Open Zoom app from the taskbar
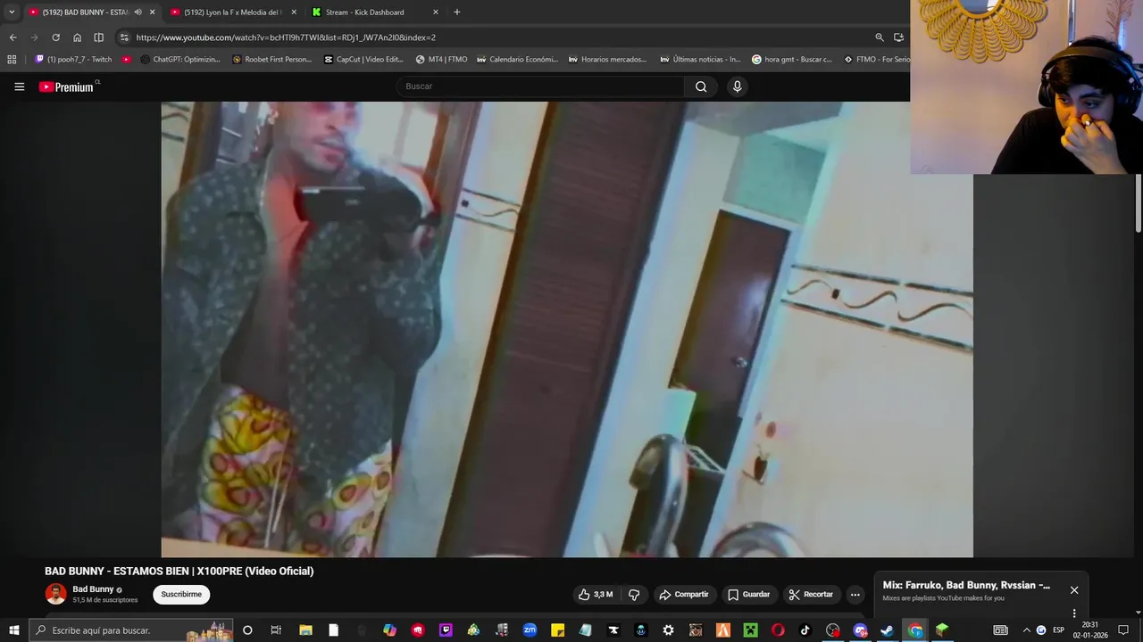This screenshot has width=1143, height=642. click(x=530, y=630)
